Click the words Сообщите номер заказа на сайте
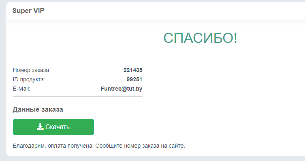 point(140,146)
